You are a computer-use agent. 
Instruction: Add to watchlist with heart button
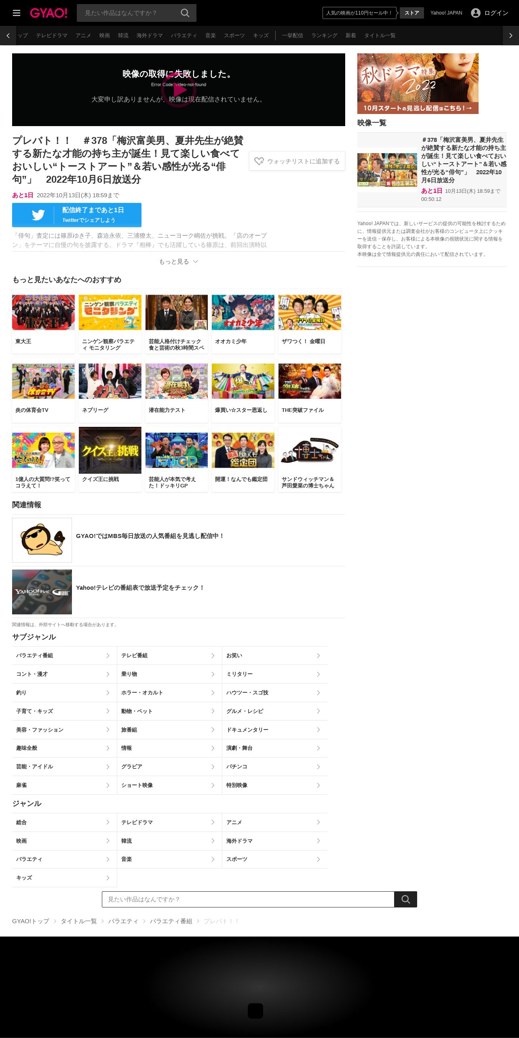pyautogui.click(x=297, y=161)
